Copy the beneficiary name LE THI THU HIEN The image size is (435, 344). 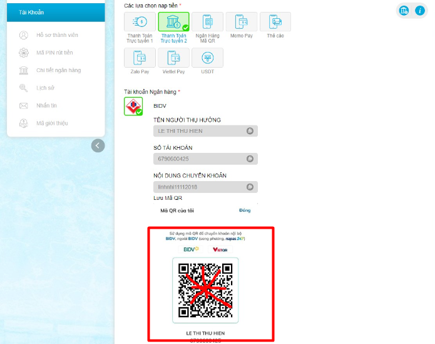tap(250, 131)
